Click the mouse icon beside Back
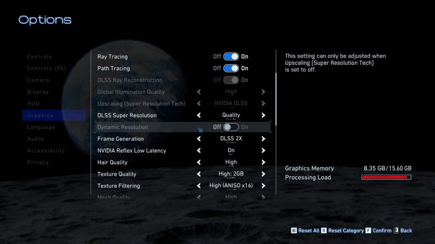Viewport: 435px width, 244px height. pyautogui.click(x=396, y=230)
